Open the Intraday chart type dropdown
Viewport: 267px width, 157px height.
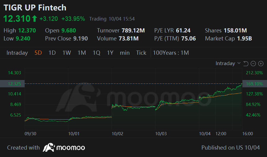(x=228, y=63)
